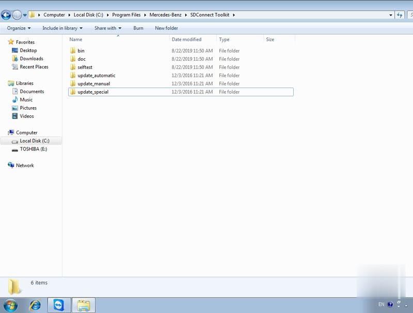Open the Organize dropdown menu
The width and height of the screenshot is (413, 313).
click(19, 28)
